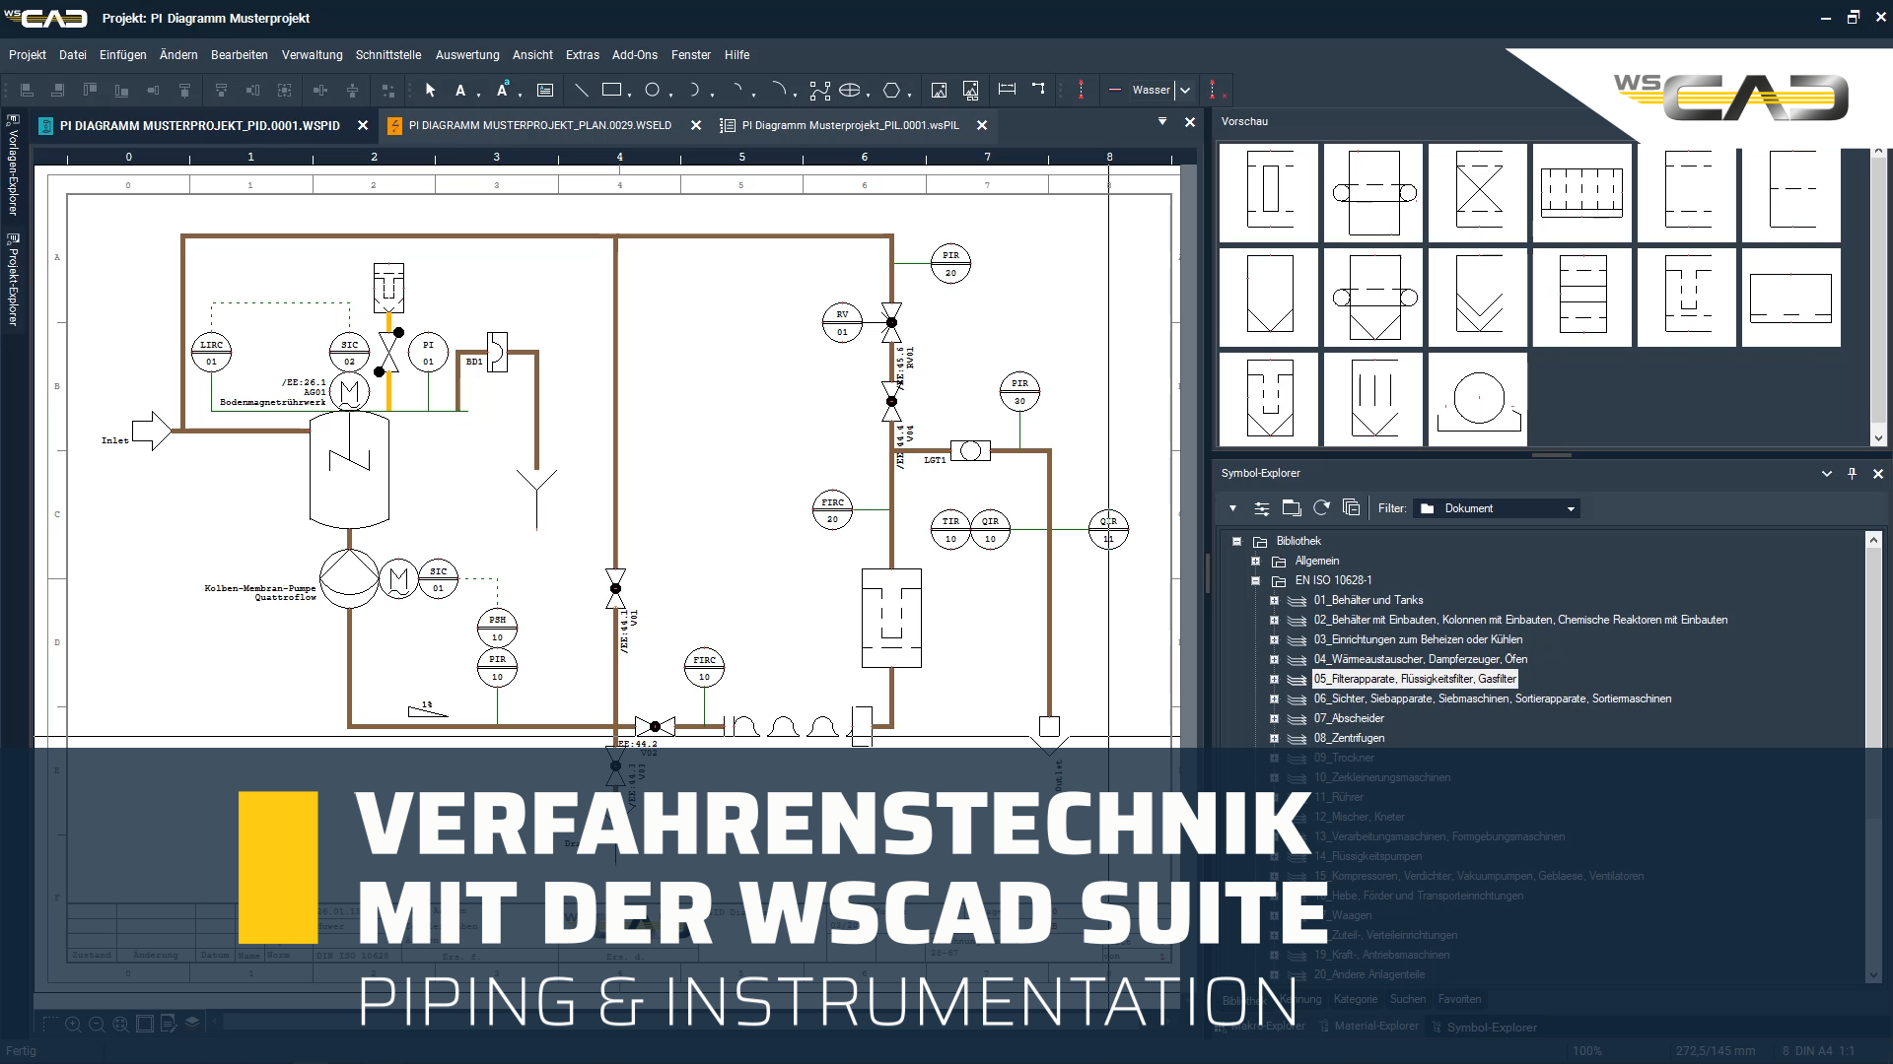
Task: Pin the Symbol-Explorer panel
Action: [x=1853, y=474]
